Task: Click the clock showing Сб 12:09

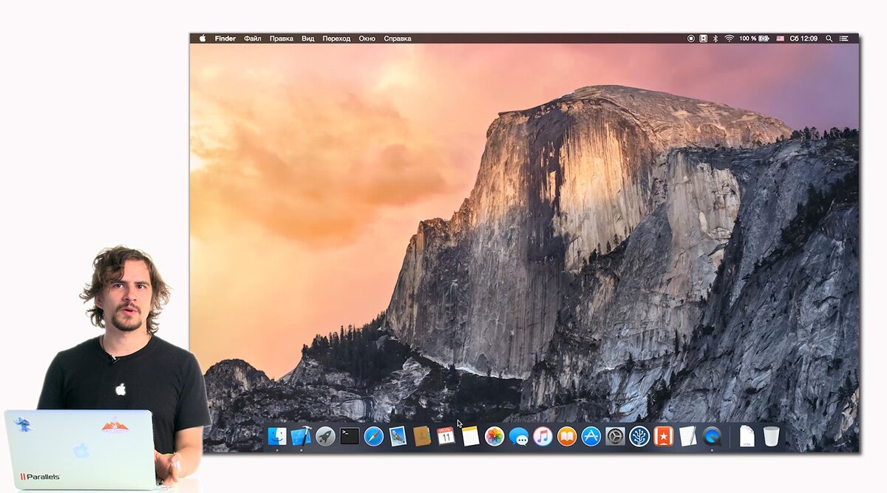Action: point(803,38)
